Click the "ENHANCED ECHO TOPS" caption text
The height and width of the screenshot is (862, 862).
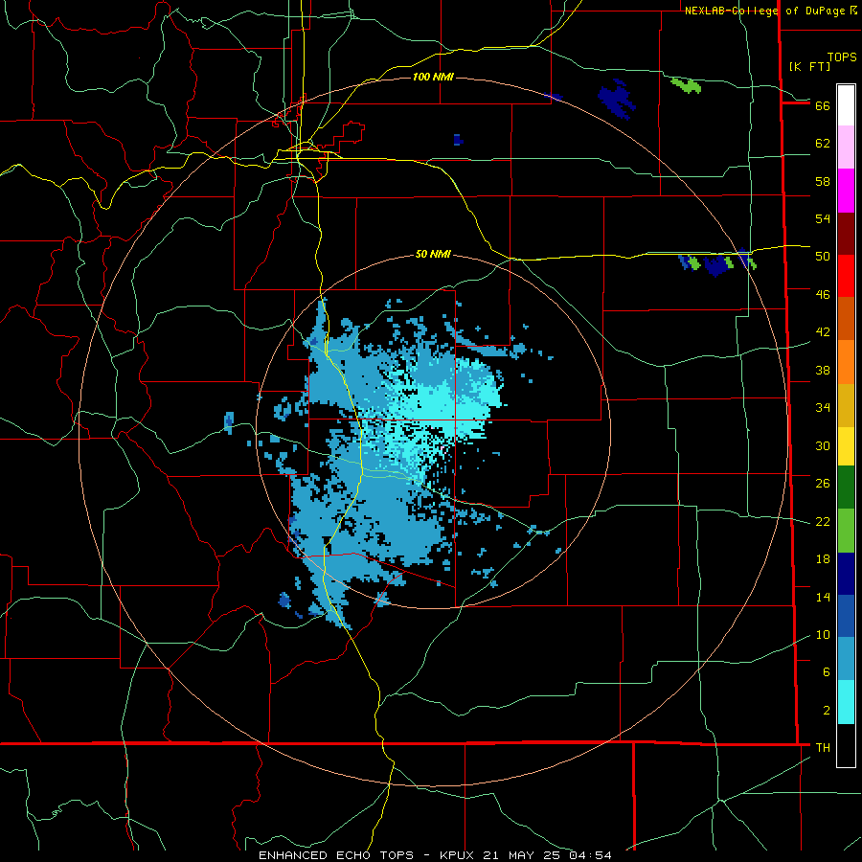(x=336, y=855)
